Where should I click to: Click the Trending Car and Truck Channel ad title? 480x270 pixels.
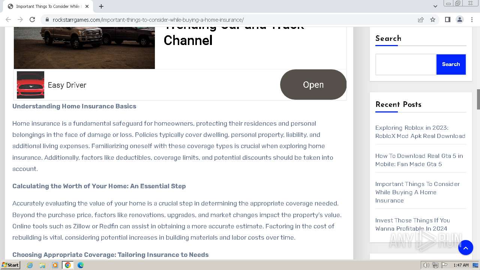point(234,36)
